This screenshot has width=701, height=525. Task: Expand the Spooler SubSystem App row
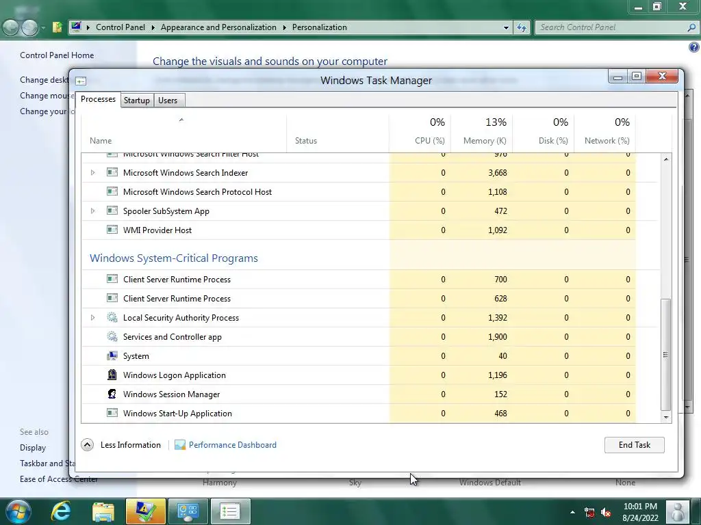(92, 211)
